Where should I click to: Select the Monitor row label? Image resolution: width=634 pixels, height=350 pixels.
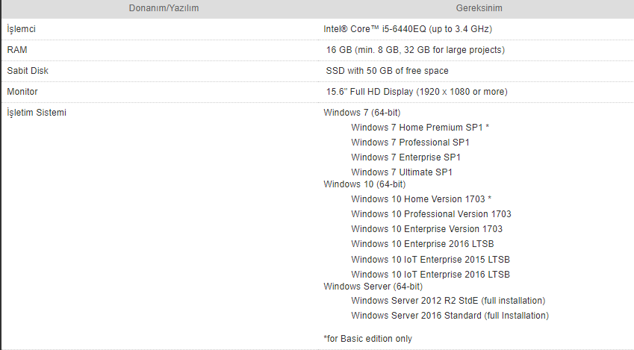tap(22, 92)
